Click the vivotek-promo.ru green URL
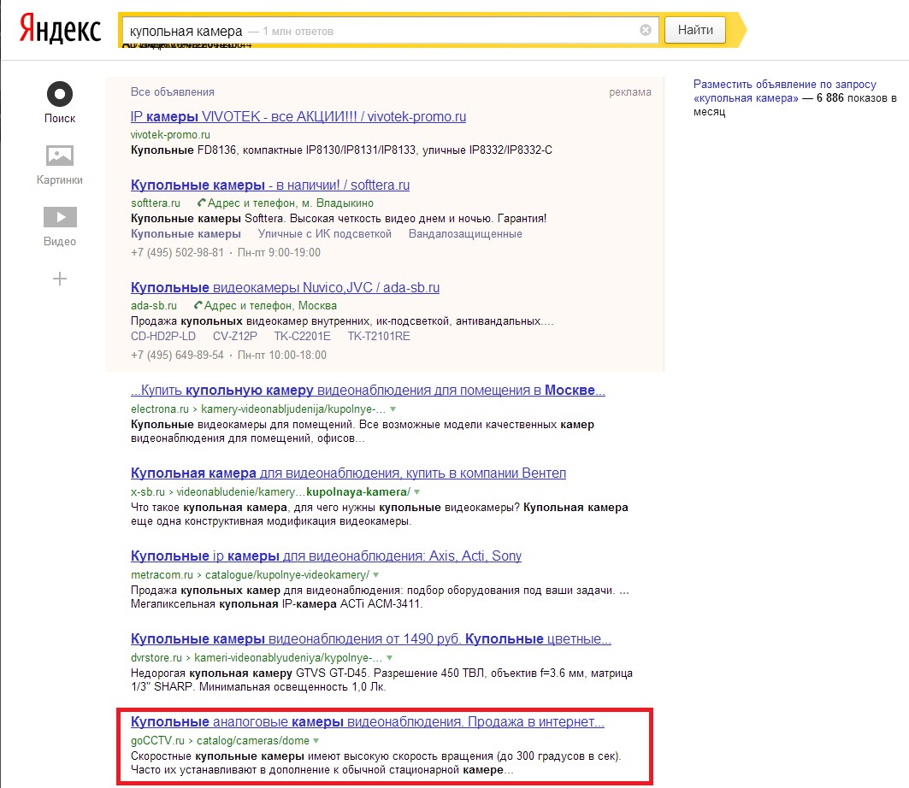 tap(170, 134)
